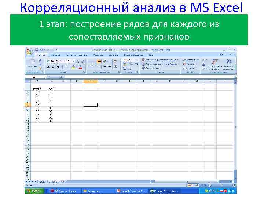Select the 2011 sheet tab

tap(43, 182)
